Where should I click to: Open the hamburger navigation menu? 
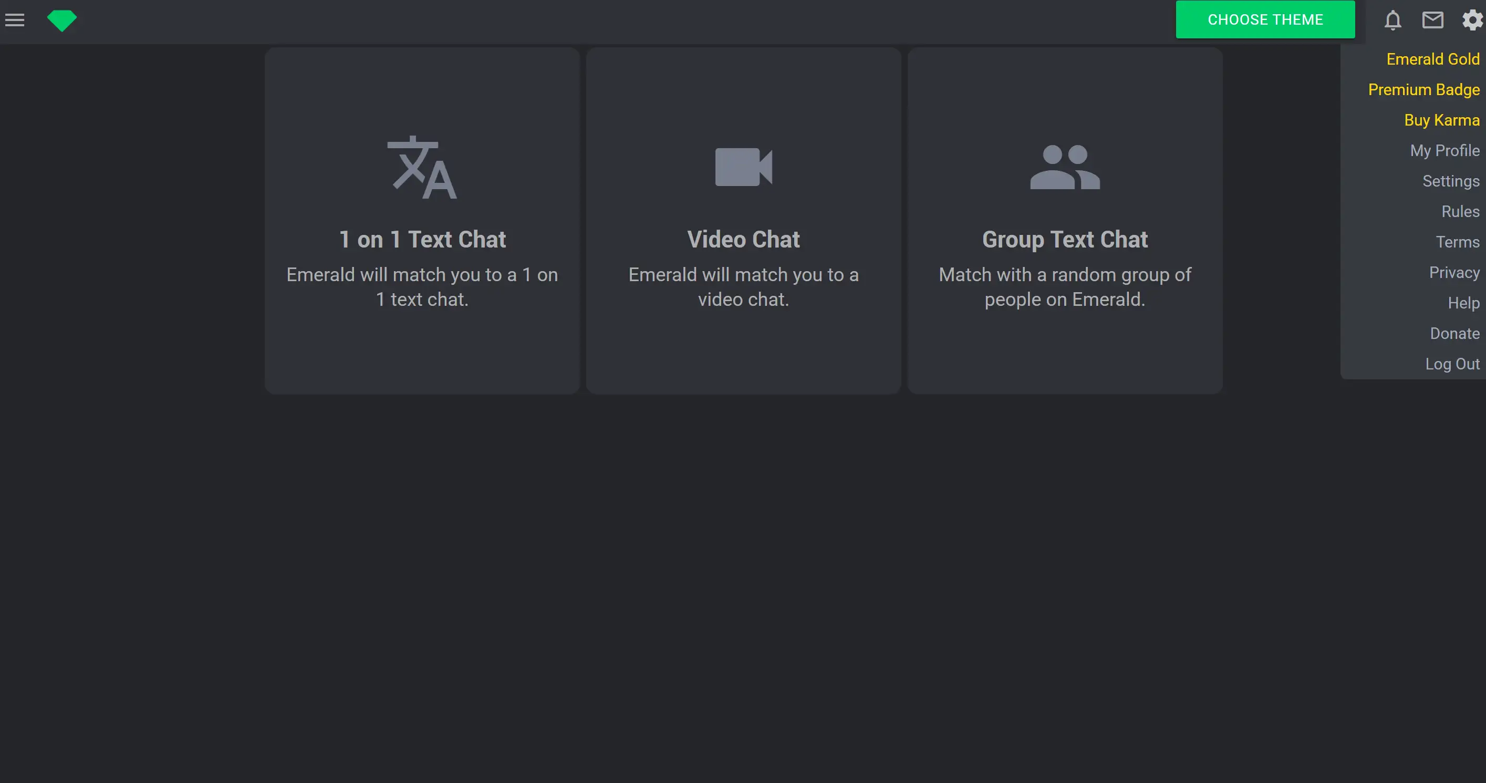tap(14, 20)
